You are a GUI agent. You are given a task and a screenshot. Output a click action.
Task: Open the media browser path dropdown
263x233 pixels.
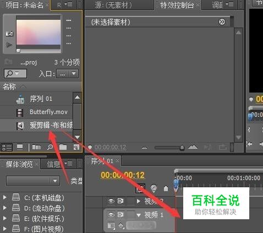pos(33,181)
